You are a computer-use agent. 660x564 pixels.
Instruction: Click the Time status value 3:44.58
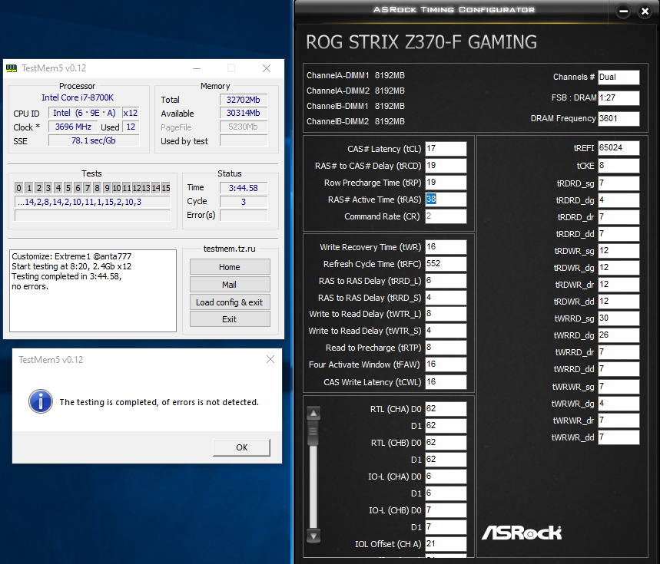click(x=244, y=188)
